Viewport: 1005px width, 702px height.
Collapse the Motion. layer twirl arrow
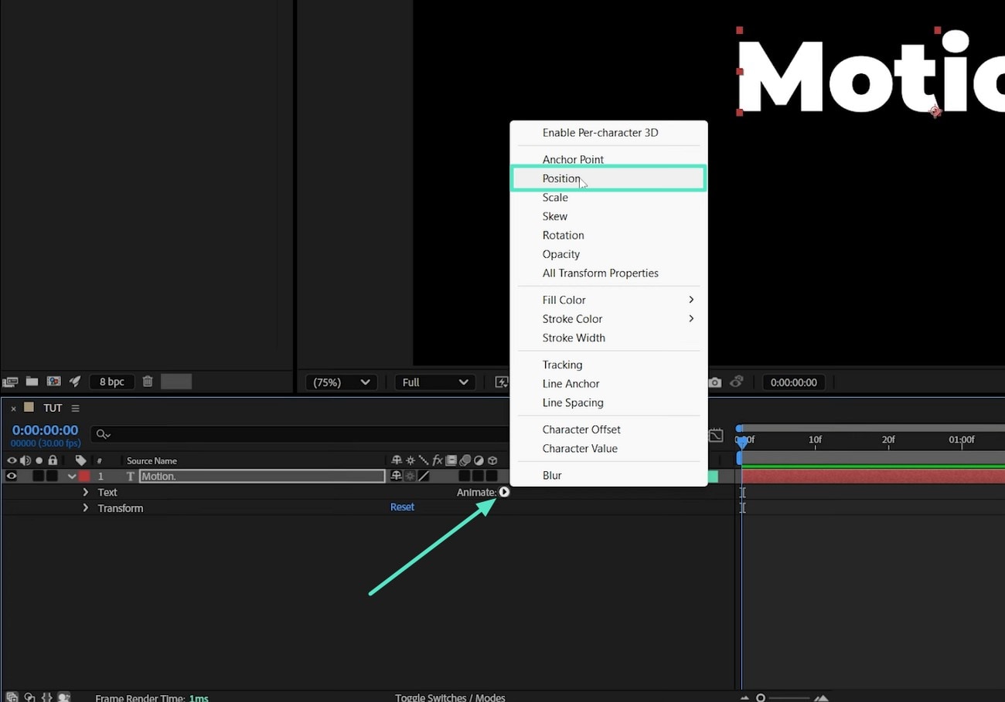pos(72,476)
